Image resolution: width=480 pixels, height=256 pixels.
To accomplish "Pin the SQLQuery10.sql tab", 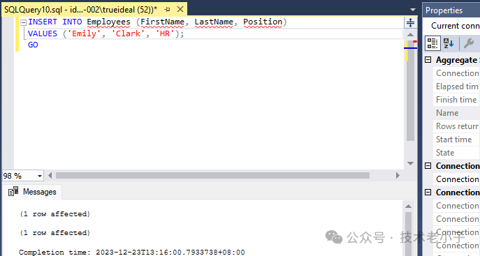I will pyautogui.click(x=167, y=10).
